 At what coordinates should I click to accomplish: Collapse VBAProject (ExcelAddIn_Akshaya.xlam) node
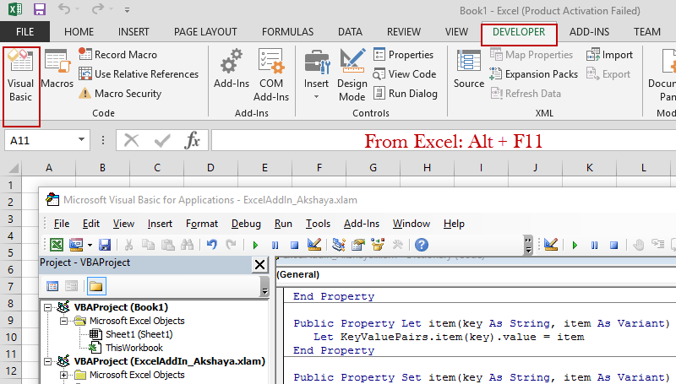point(48,361)
